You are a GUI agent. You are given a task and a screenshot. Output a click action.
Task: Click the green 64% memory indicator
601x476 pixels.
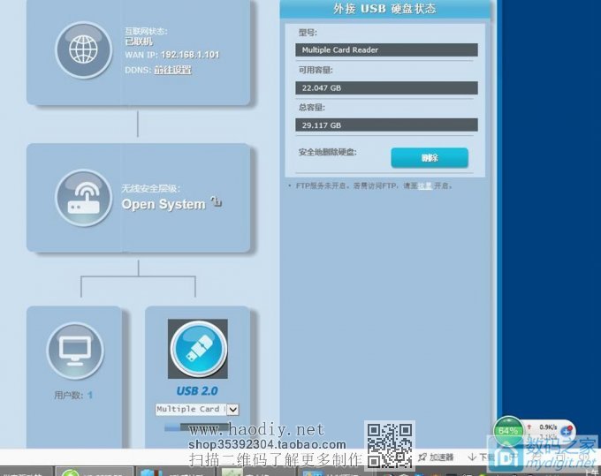[508, 430]
